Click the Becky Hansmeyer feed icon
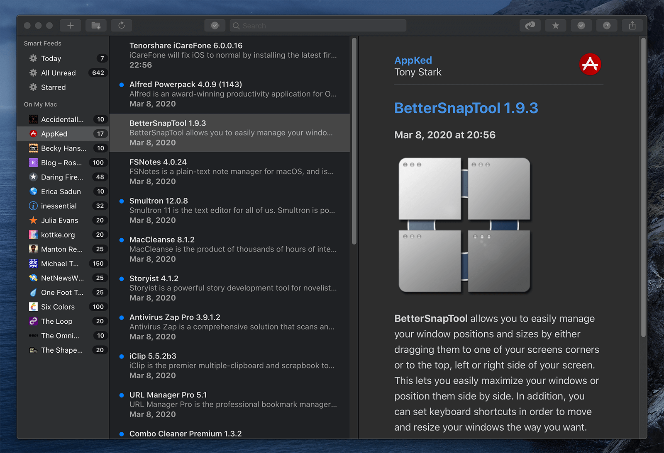Image resolution: width=664 pixels, height=453 pixels. (33, 148)
